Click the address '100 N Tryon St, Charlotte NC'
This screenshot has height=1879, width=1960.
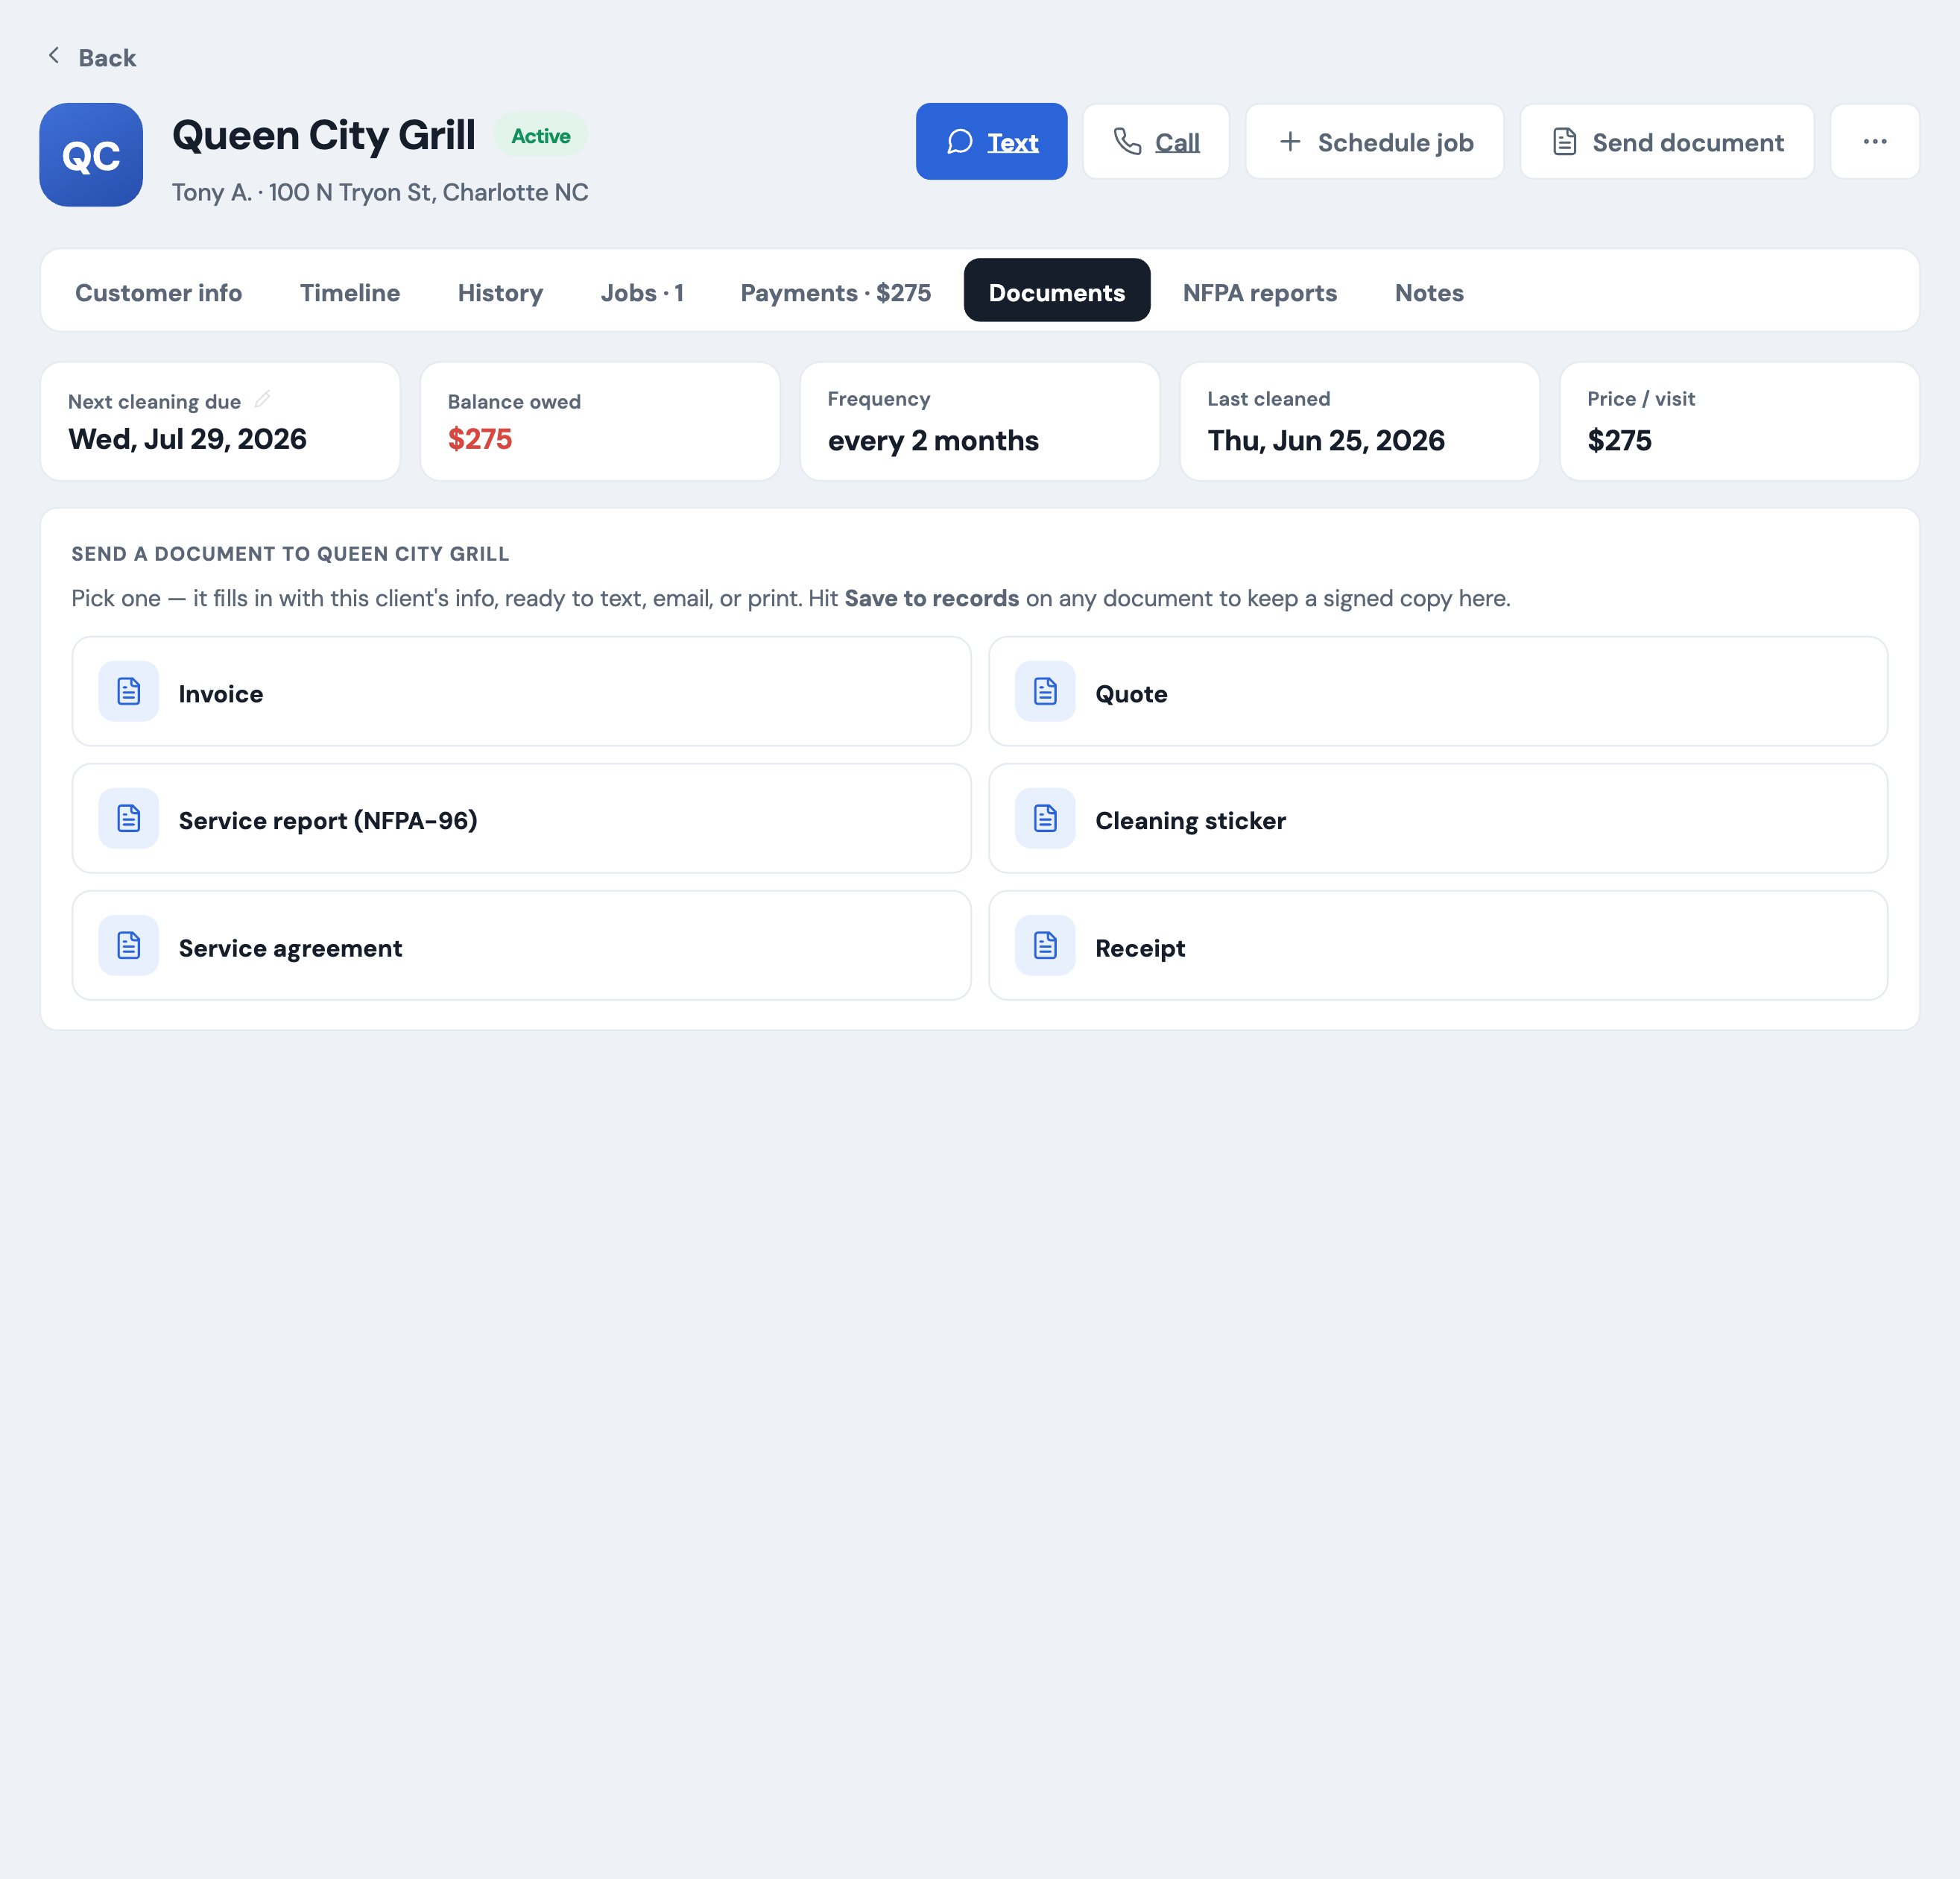428,192
